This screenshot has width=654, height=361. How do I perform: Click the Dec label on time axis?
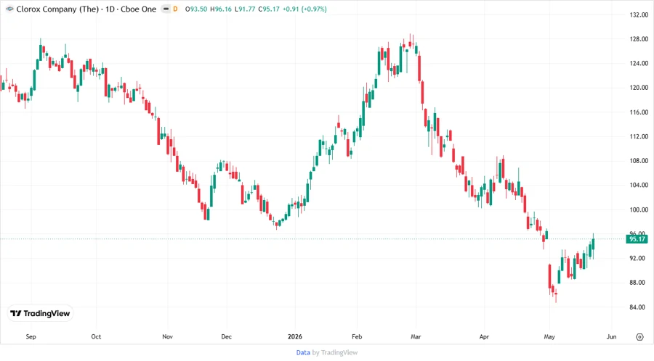227,337
